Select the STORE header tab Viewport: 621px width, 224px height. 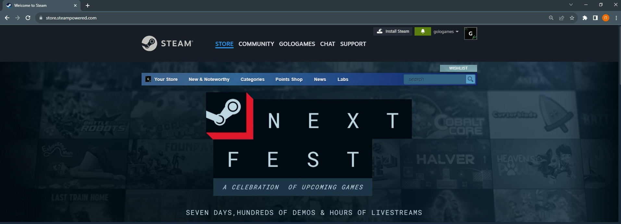224,44
